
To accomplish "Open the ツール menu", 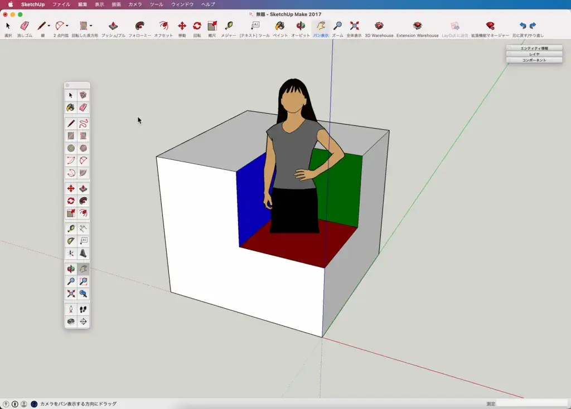I will click(x=157, y=4).
